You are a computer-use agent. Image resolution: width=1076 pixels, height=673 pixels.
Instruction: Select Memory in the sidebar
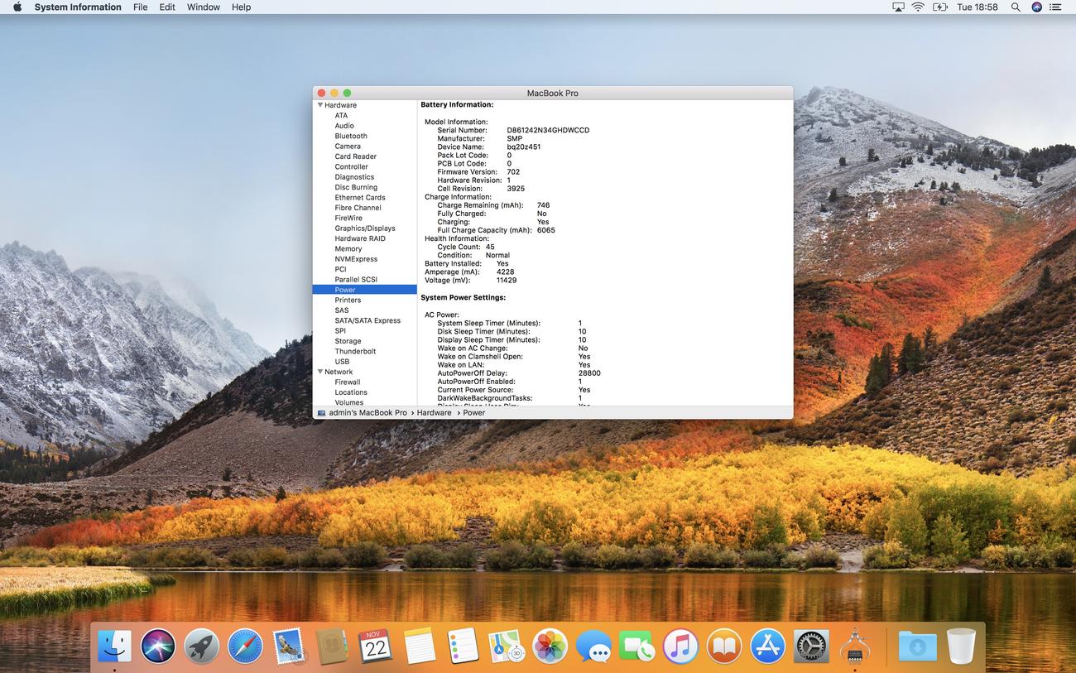click(348, 248)
